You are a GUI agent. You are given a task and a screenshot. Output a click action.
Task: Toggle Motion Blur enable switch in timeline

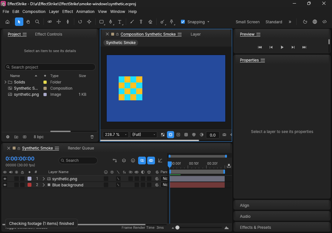[x=151, y=161]
